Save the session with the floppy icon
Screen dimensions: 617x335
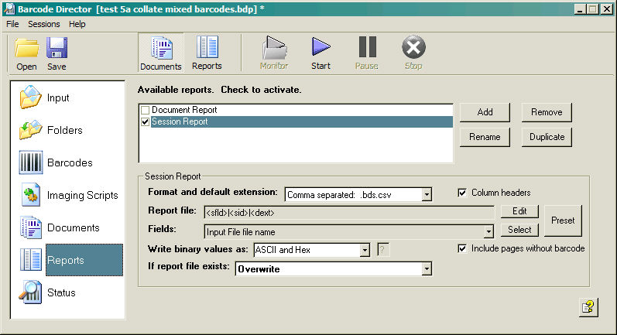click(x=57, y=53)
